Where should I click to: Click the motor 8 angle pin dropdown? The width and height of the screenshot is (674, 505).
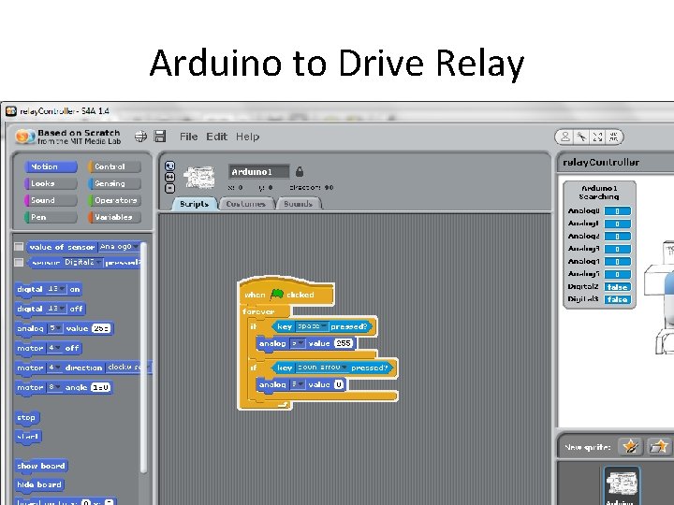[54, 387]
